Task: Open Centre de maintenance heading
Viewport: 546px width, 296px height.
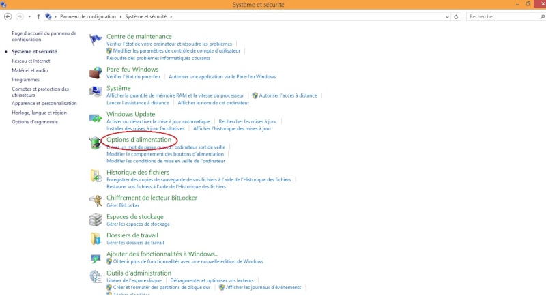Action: tap(139, 37)
